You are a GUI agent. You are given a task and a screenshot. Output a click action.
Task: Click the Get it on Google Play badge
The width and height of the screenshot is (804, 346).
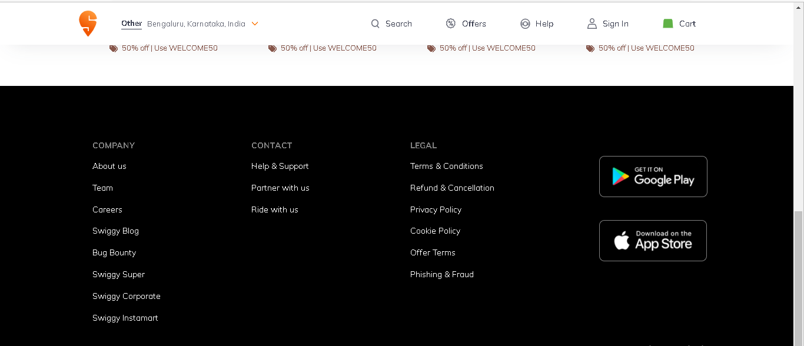click(x=653, y=176)
